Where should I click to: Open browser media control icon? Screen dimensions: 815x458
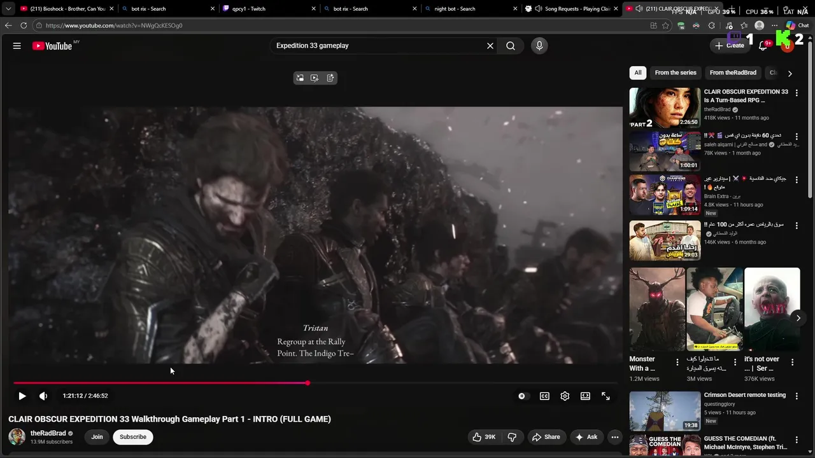coord(728,25)
